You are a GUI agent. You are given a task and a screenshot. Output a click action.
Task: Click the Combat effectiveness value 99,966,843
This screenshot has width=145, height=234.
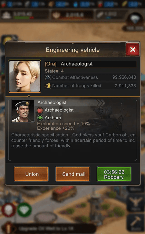pos(124,77)
